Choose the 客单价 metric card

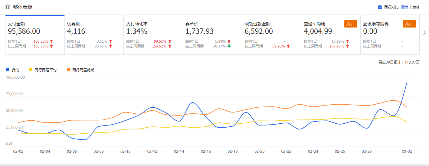click(212, 35)
